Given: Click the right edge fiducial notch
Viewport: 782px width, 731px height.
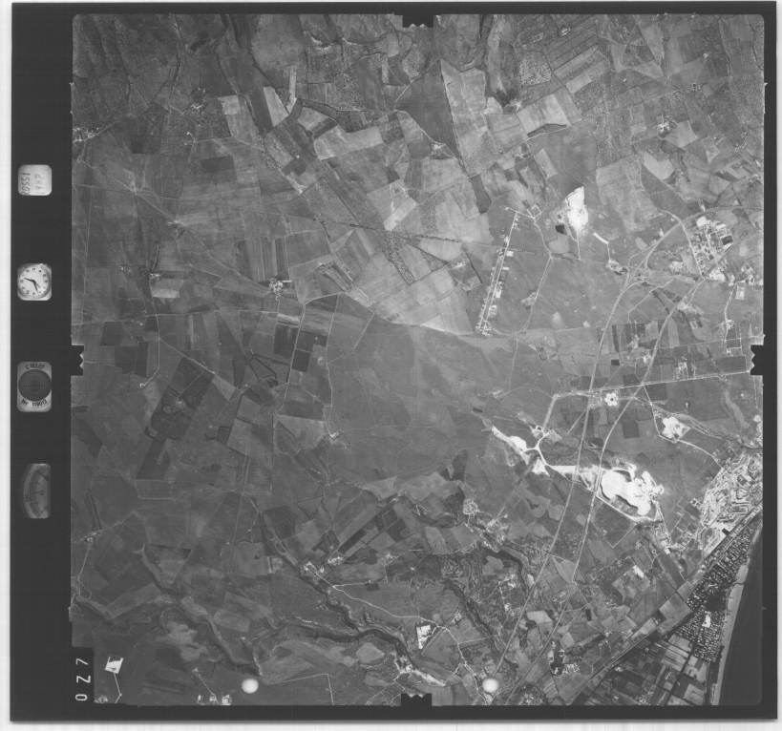Looking at the screenshot, I should pos(758,358).
